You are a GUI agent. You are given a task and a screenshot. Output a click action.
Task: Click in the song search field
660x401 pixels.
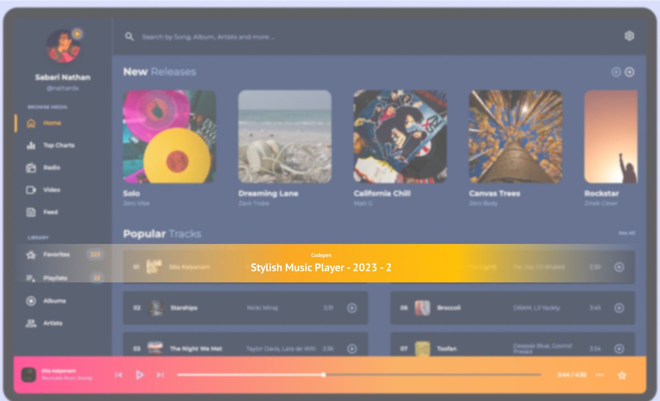(208, 37)
